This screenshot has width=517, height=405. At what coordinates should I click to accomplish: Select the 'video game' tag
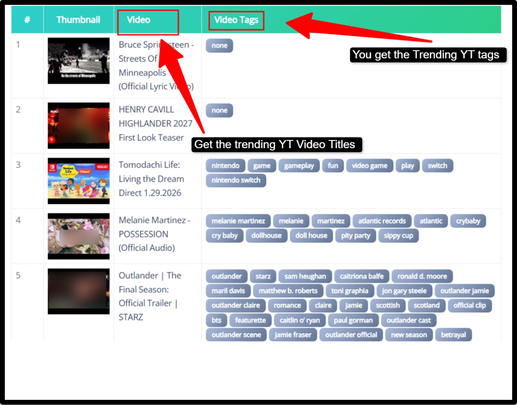pyautogui.click(x=369, y=166)
